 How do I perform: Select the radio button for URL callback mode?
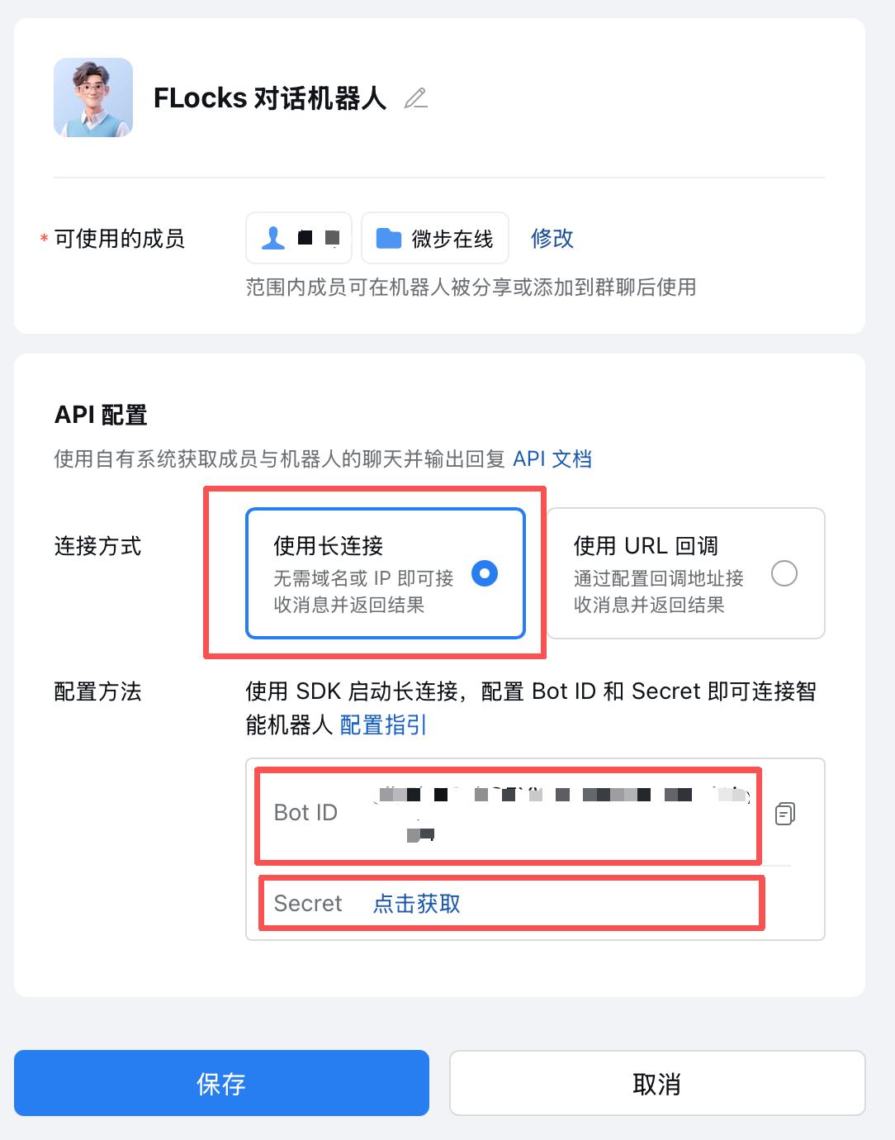[784, 572]
